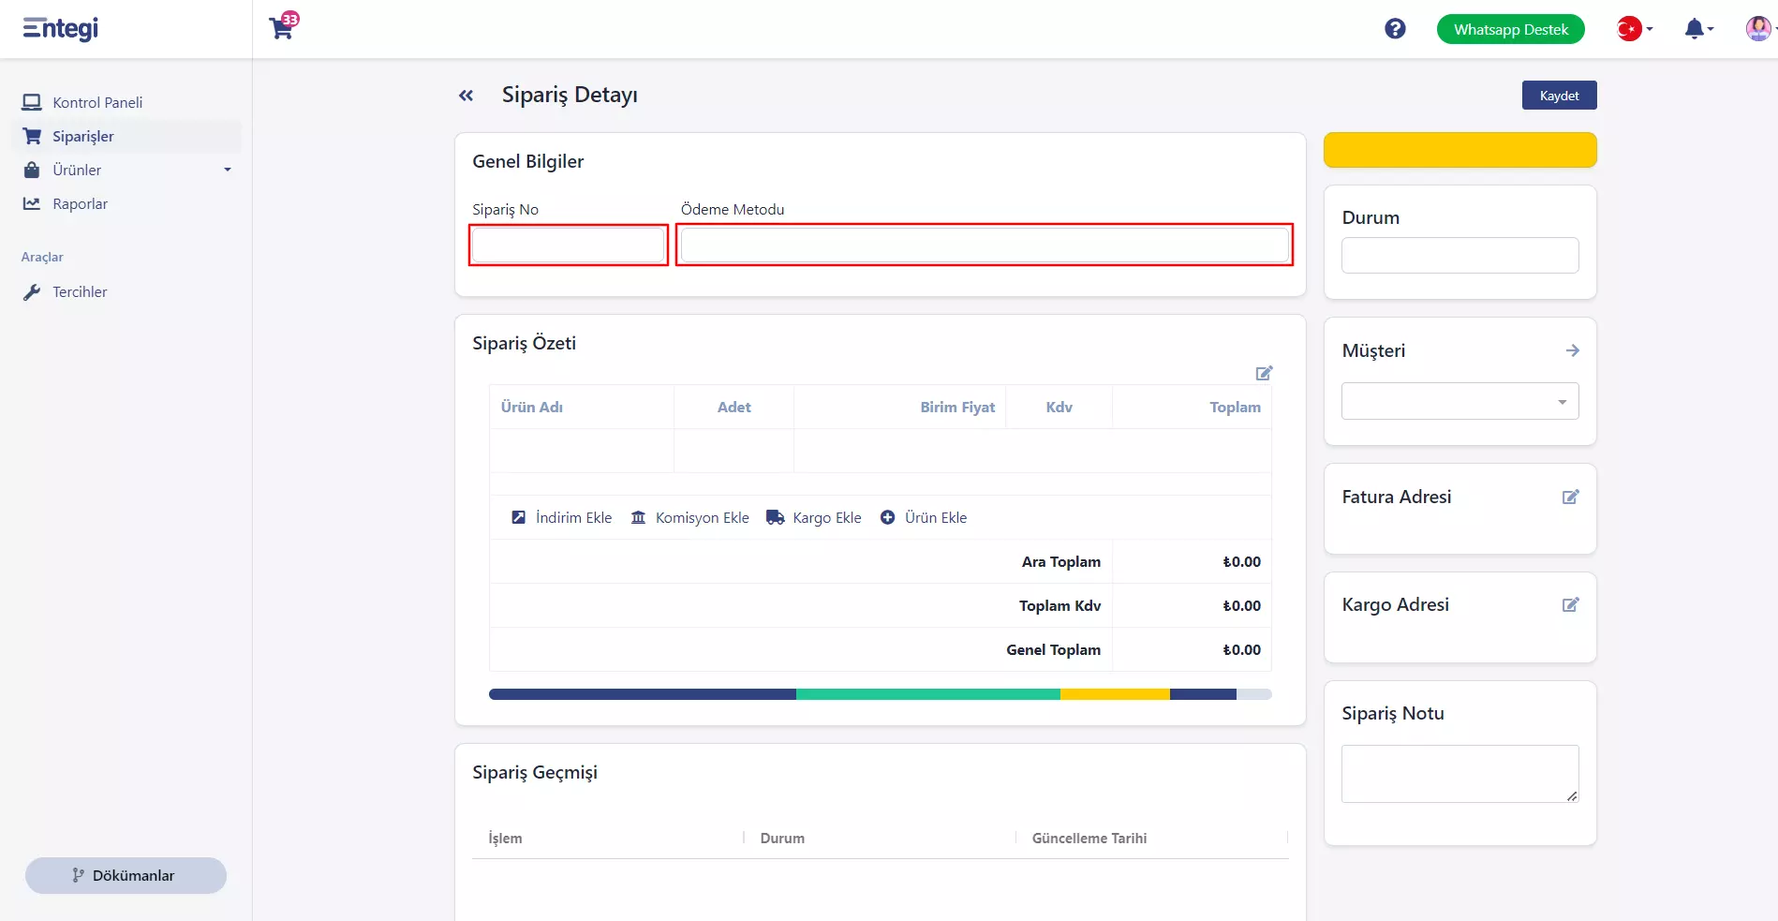The height and width of the screenshot is (921, 1778).
Task: Click the Kdv column header
Action: pos(1059,407)
